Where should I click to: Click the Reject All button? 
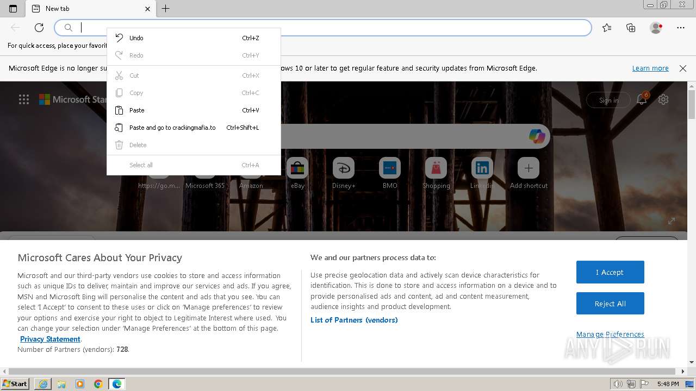(x=610, y=304)
